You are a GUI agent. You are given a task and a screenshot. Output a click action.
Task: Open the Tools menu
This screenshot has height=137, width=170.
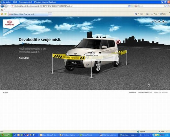click(x=163, y=14)
